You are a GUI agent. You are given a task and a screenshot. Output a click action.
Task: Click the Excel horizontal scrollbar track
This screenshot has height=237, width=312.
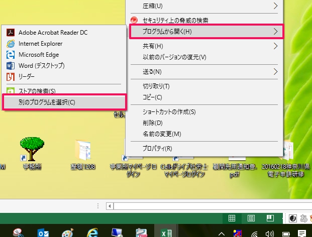[213, 206]
